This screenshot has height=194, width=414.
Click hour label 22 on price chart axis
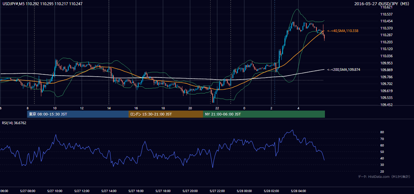click(x=217, y=108)
